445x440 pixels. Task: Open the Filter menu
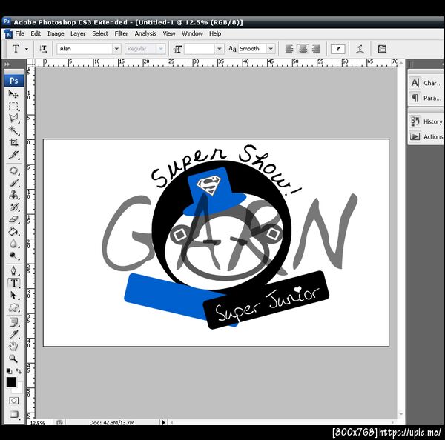121,34
